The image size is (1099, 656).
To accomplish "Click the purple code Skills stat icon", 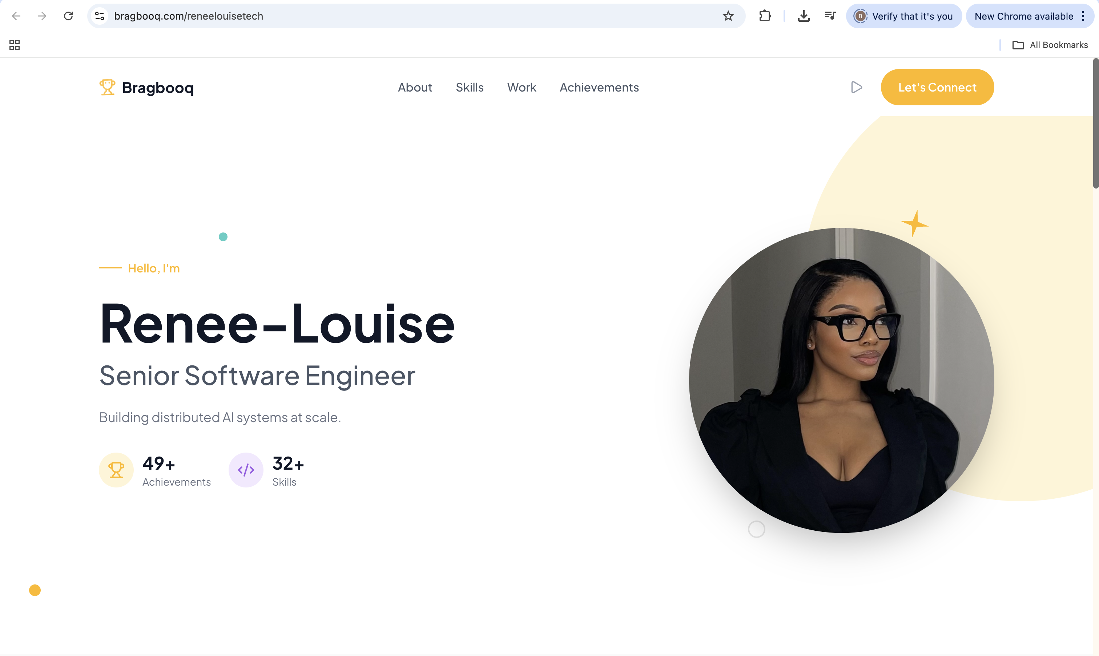I will pyautogui.click(x=246, y=470).
